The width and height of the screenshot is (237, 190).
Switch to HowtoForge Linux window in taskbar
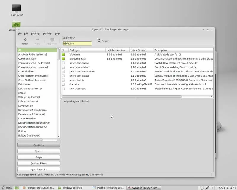click(39, 188)
